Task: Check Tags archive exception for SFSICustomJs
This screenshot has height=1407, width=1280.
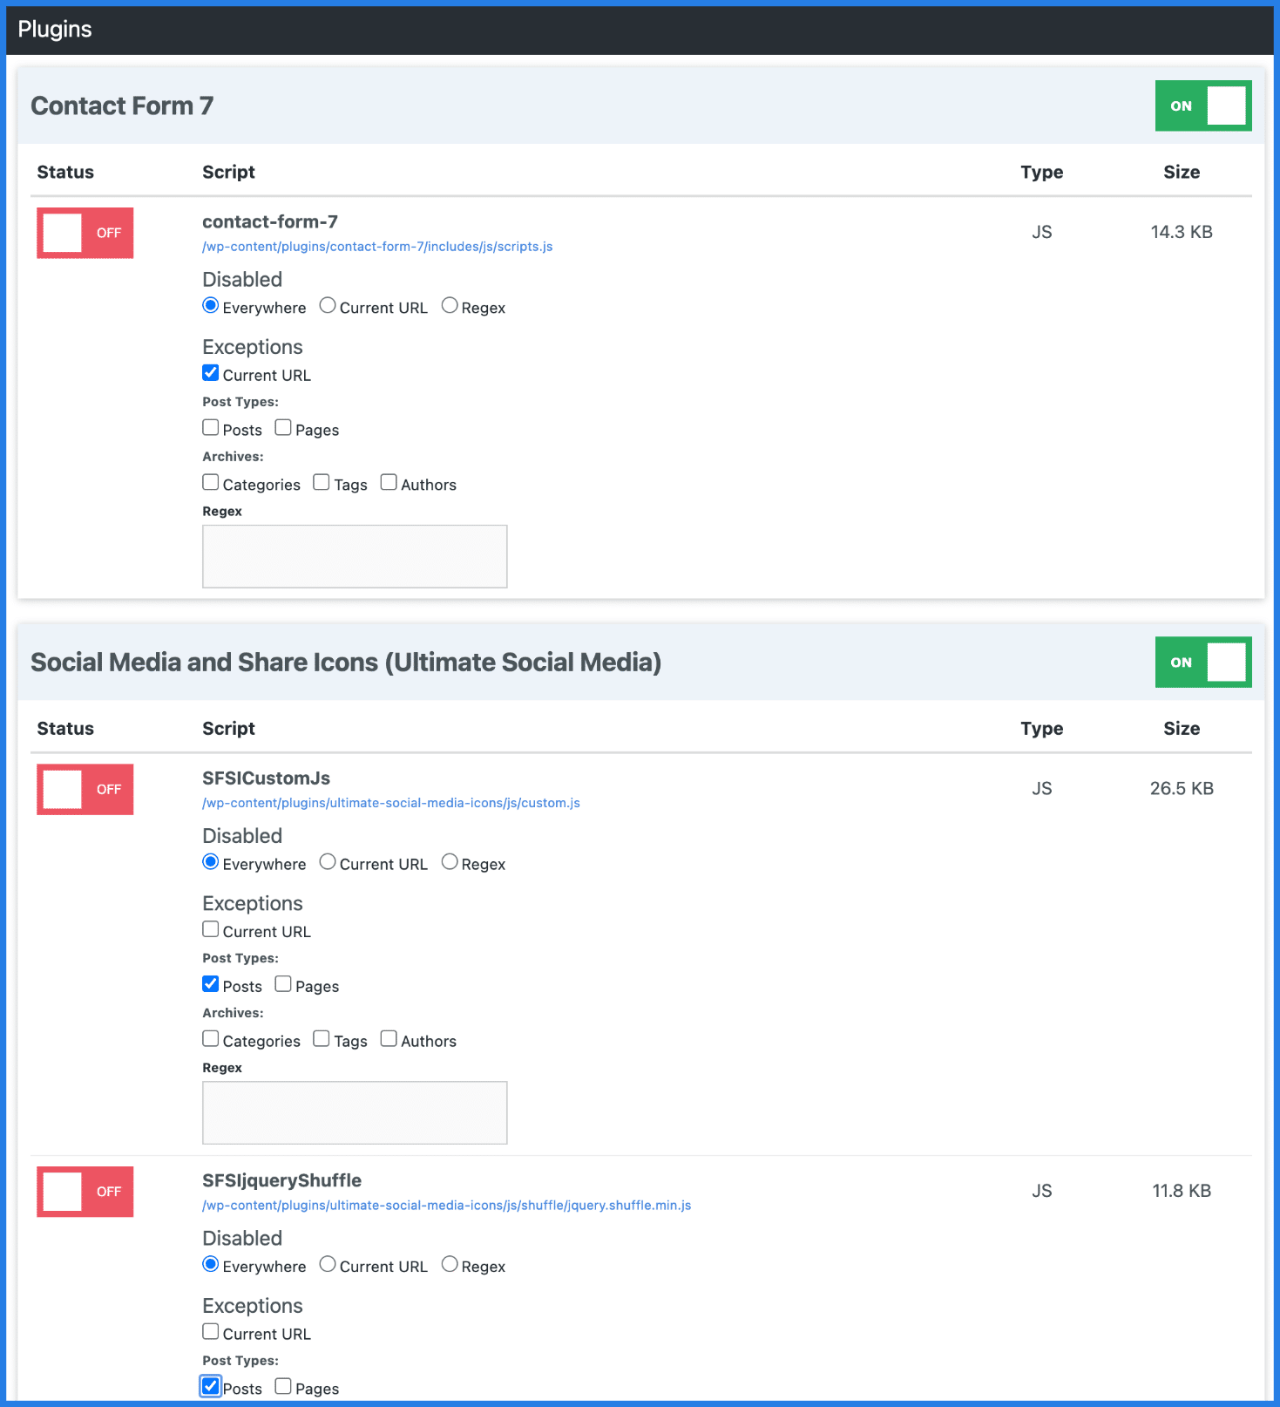Action: pyautogui.click(x=322, y=1039)
